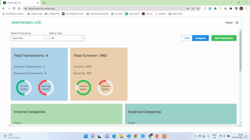Viewport: 250px width, 140px height.
Task: Open the ksr-meet bookmark
Action: click(117, 14)
